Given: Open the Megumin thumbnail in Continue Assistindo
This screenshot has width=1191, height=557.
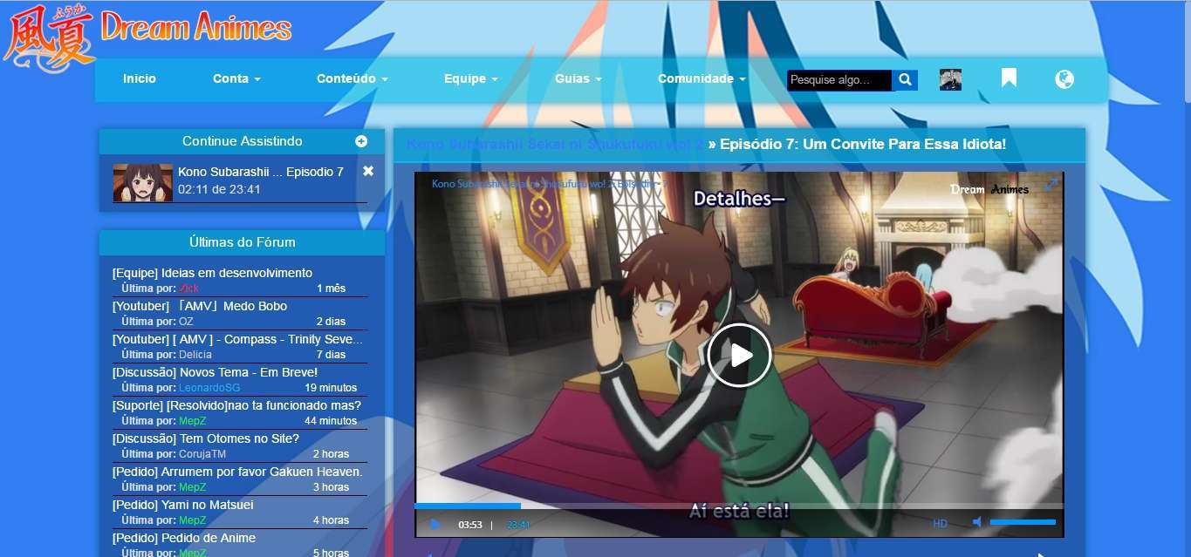Looking at the screenshot, I should [142, 182].
